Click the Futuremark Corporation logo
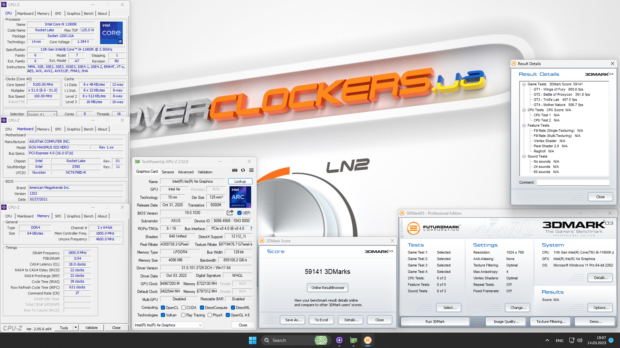Screen dimensions: 620x348 click(x=433, y=228)
